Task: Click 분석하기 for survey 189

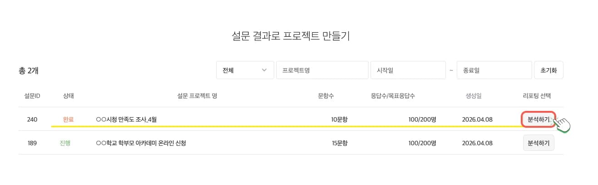Action: pos(539,143)
